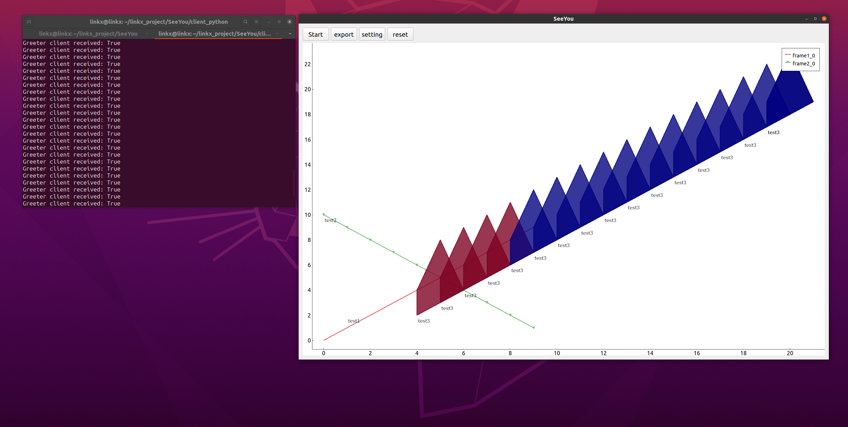Maximize the terminal window
The width and height of the screenshot is (848, 427).
tap(279, 22)
